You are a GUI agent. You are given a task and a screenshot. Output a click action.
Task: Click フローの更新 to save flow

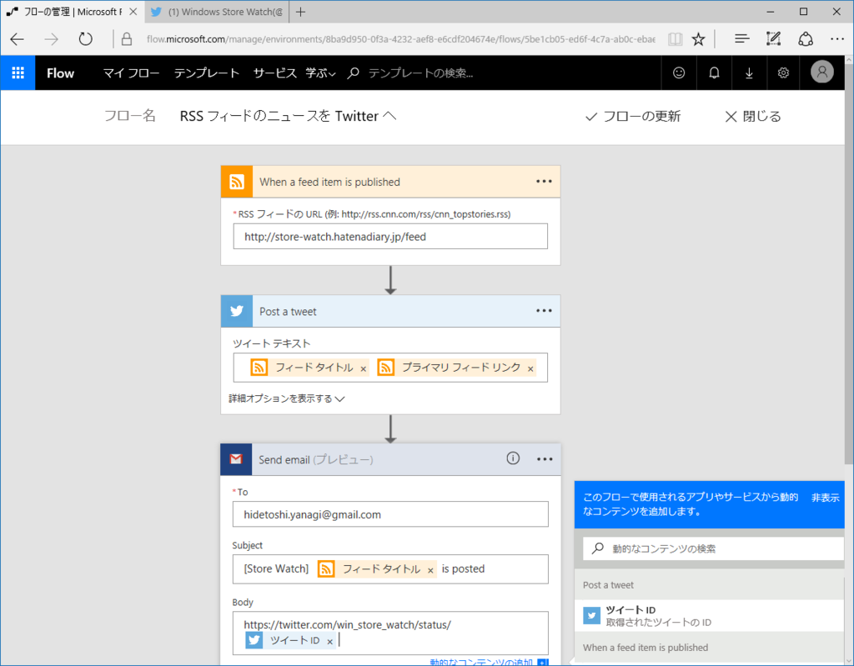point(633,116)
